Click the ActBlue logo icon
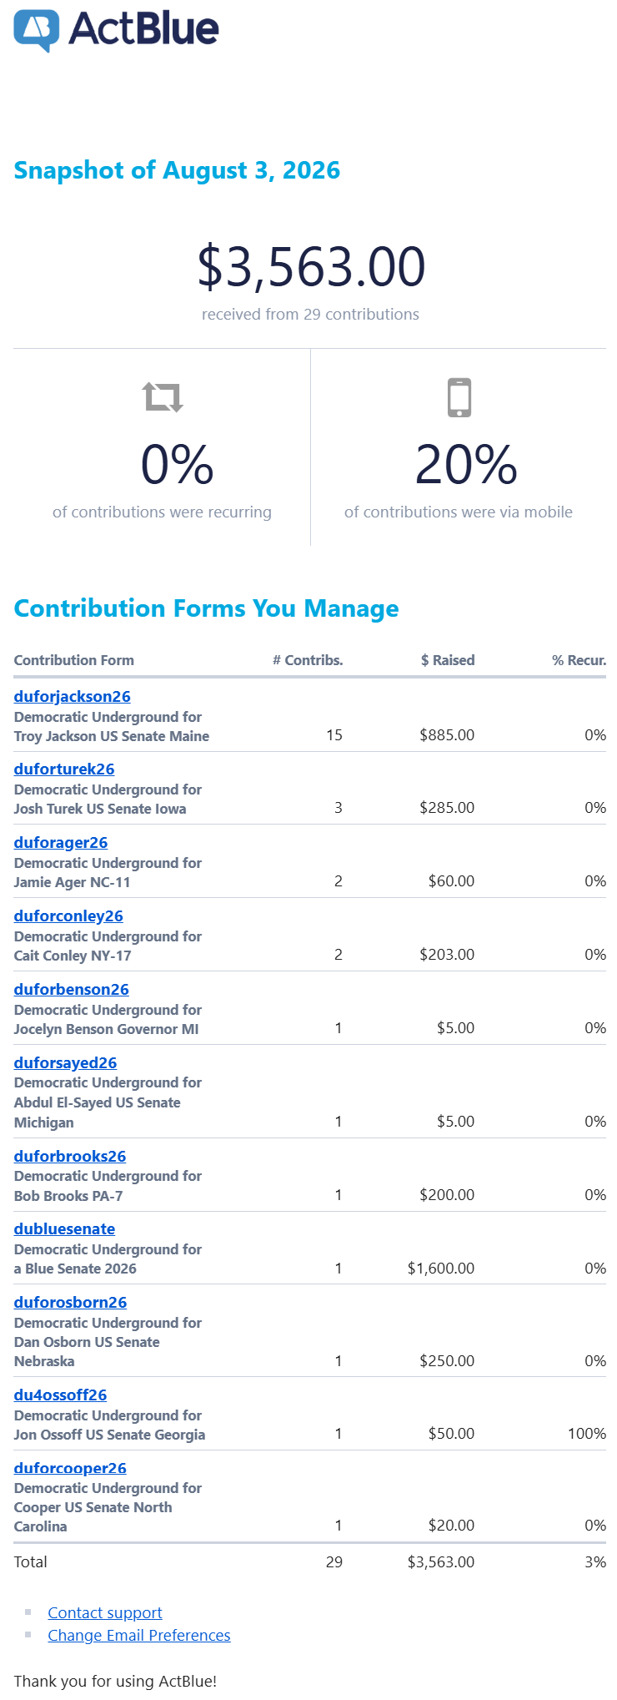This screenshot has height=1700, width=617. pos(37,30)
